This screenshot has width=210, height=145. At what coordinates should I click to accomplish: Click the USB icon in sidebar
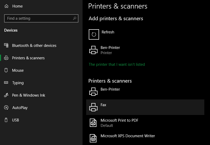coord(6,120)
